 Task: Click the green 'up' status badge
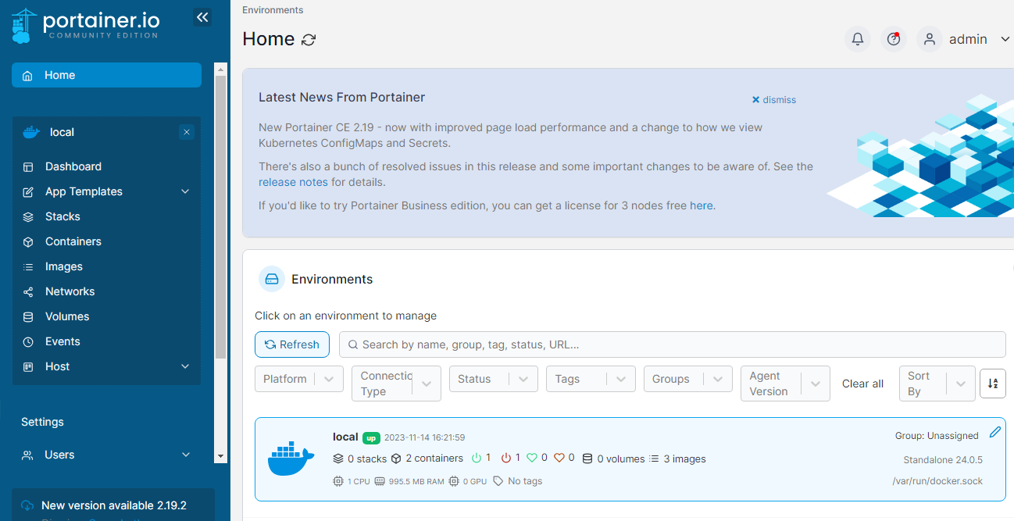(371, 437)
